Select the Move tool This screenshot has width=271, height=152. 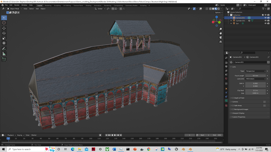point(4,28)
